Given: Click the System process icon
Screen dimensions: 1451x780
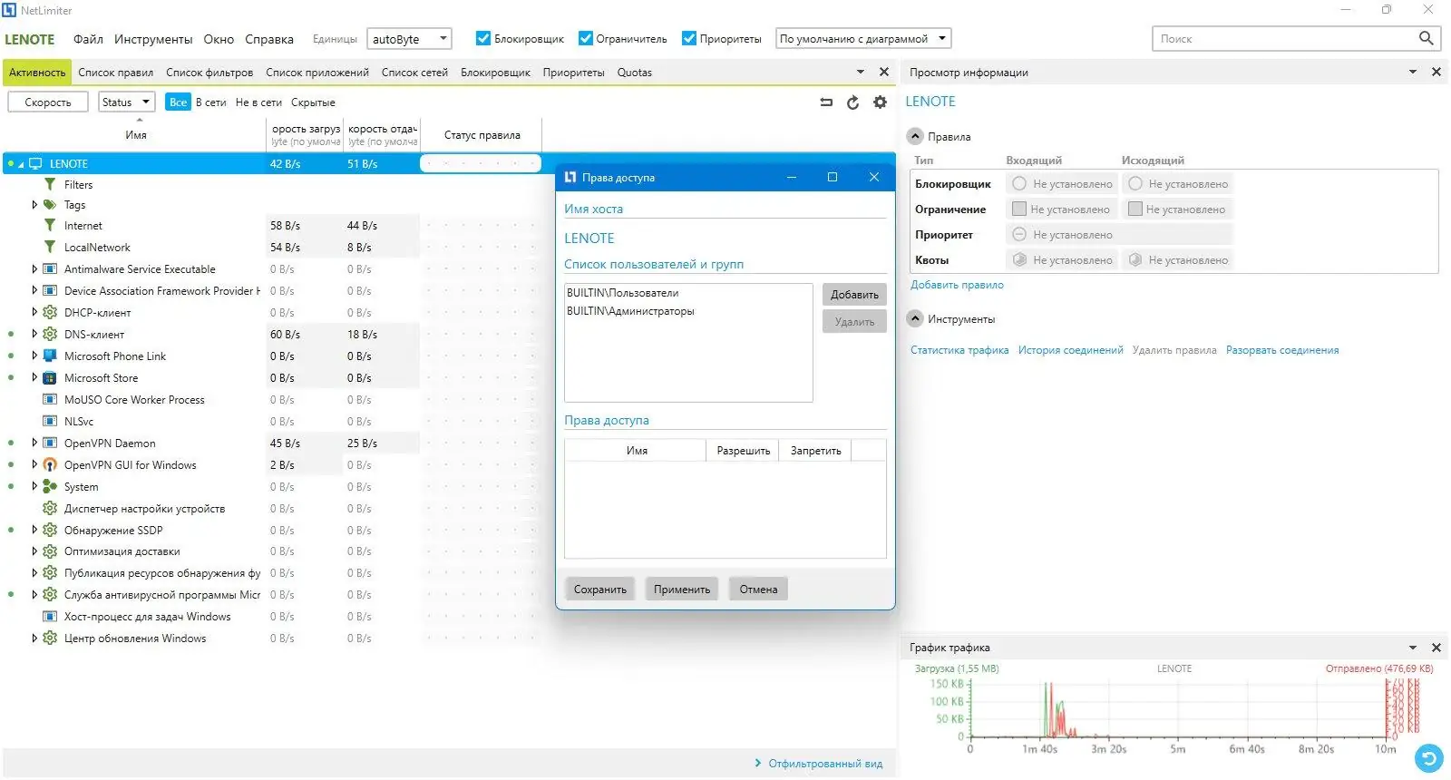Looking at the screenshot, I should [50, 487].
